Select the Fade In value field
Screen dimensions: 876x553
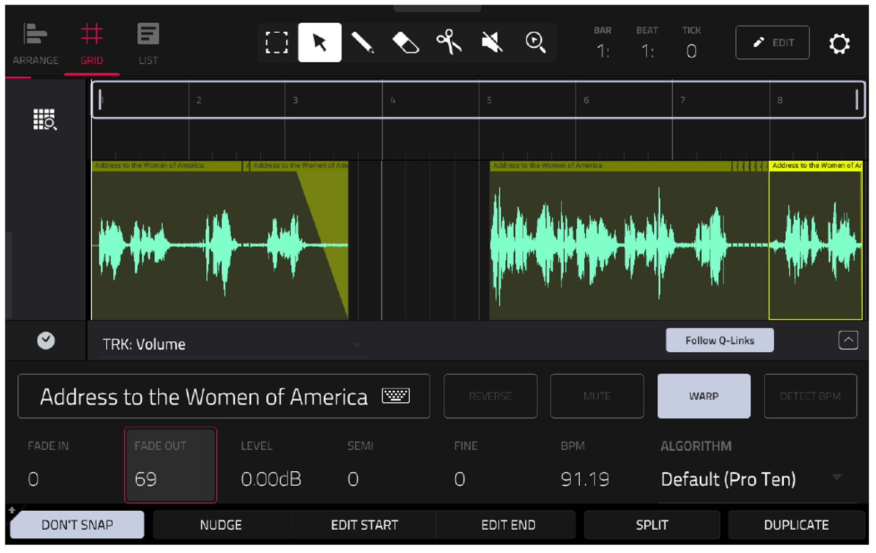click(x=64, y=465)
